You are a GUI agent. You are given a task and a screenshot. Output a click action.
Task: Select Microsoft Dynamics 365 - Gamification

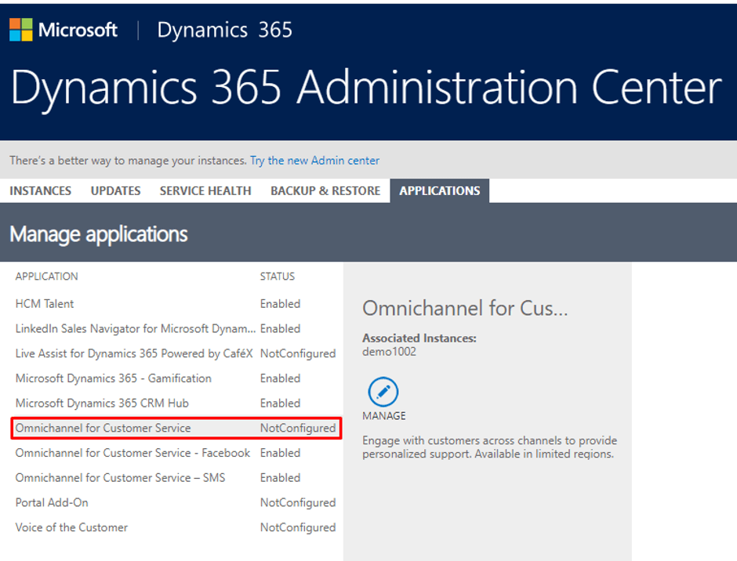pos(176,378)
